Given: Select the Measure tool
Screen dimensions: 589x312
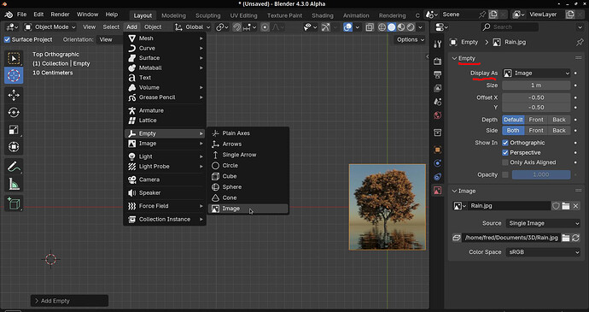Looking at the screenshot, I should click(x=14, y=184).
